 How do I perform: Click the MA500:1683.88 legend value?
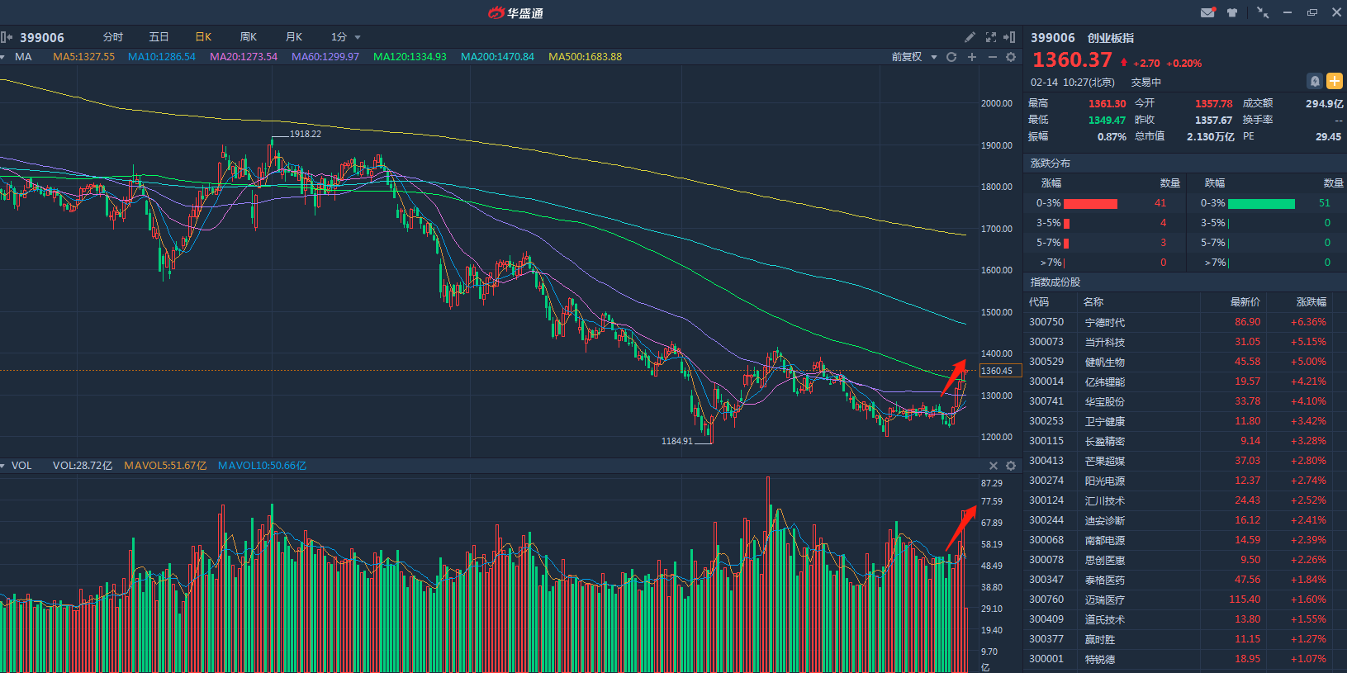click(586, 57)
